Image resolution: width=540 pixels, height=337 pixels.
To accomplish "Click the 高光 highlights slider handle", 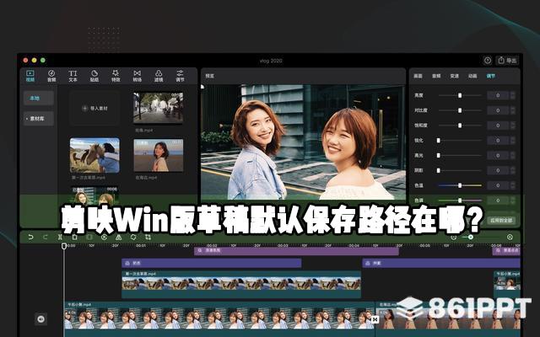I will (x=439, y=155).
